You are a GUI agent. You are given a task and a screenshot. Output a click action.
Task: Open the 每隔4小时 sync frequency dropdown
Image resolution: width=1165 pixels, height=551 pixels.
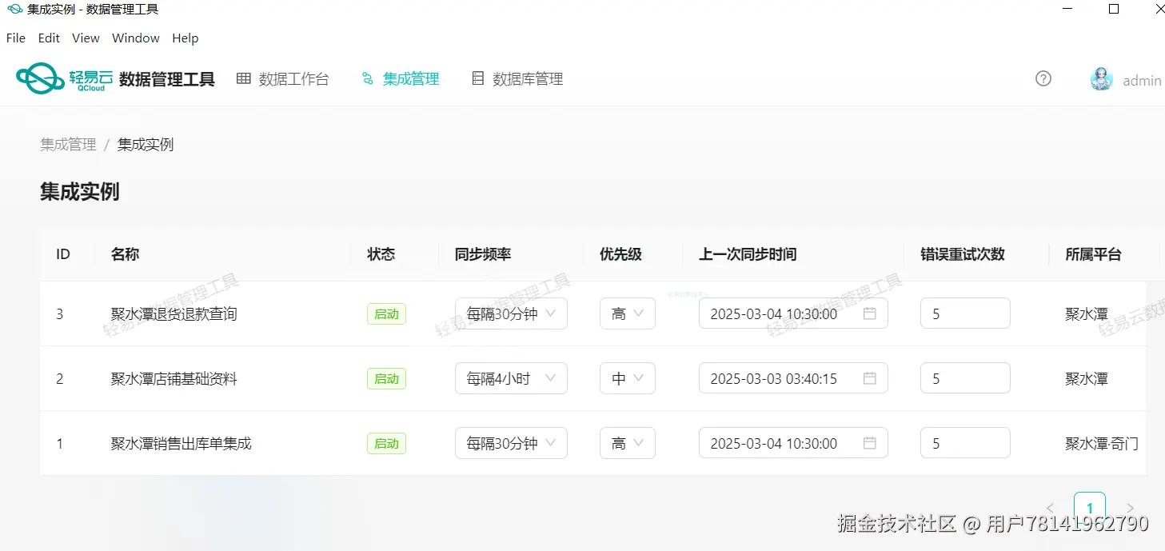coord(510,378)
